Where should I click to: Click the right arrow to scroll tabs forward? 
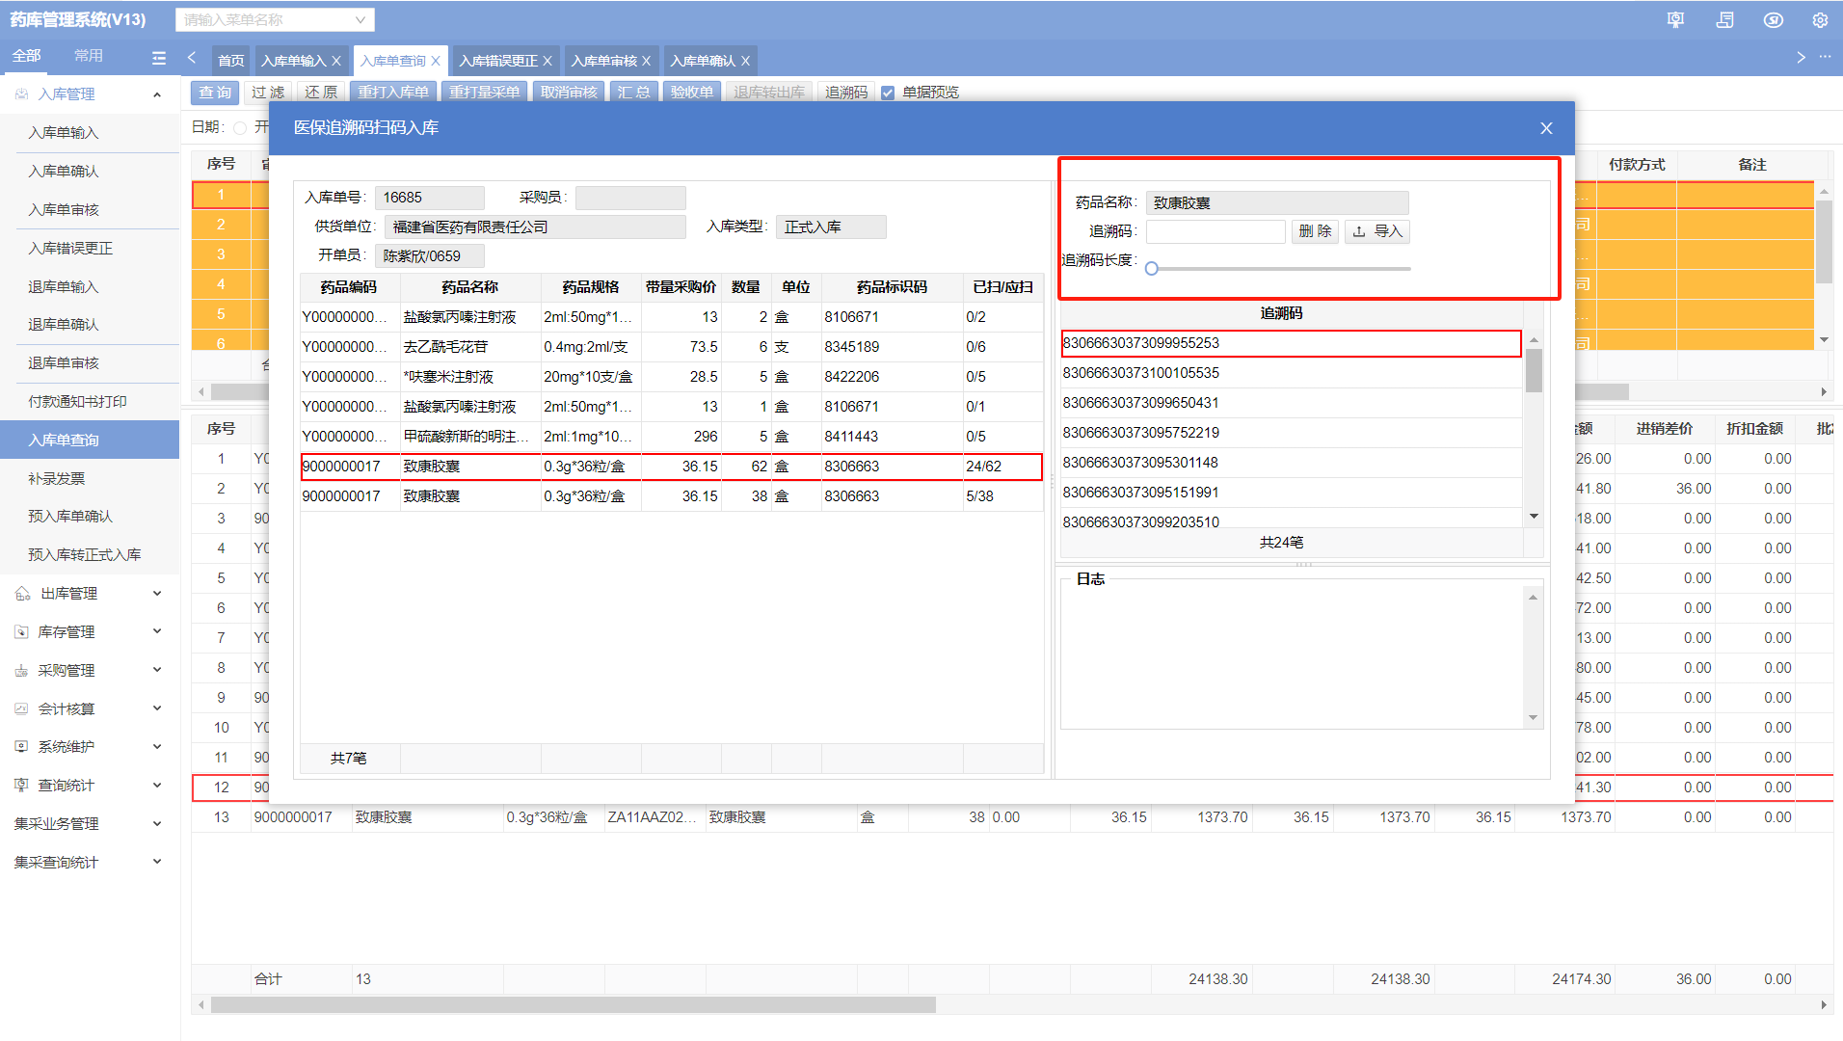click(x=1801, y=58)
